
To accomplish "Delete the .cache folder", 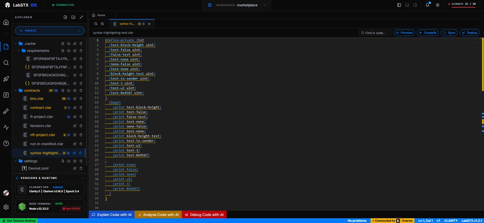I will click(x=81, y=44).
